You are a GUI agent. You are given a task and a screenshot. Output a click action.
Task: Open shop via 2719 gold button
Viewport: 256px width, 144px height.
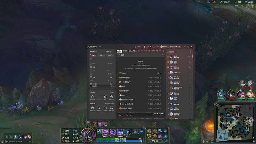154,141
